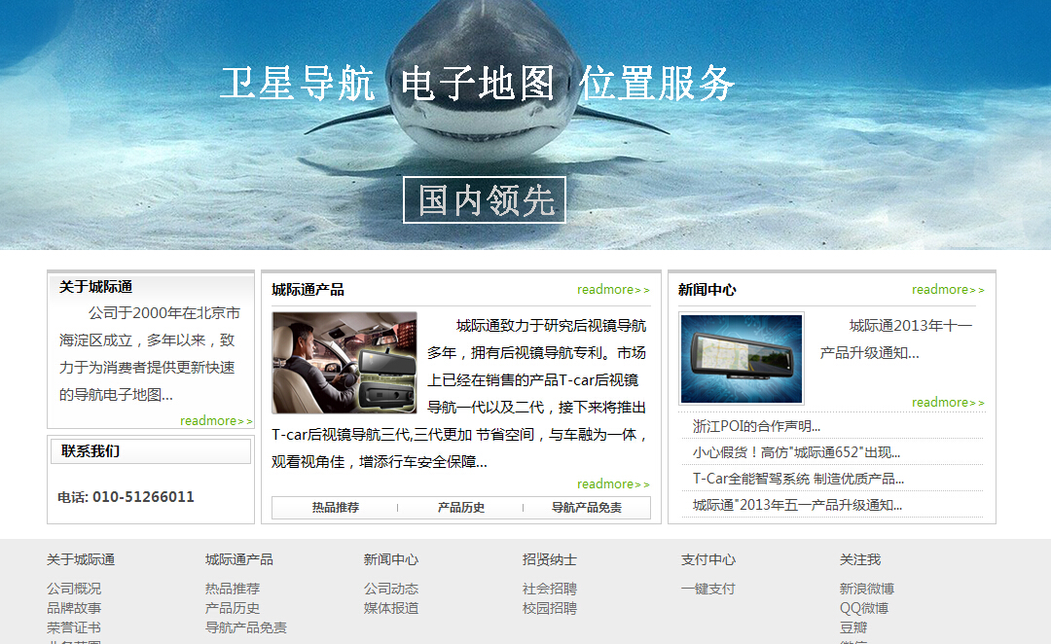This screenshot has width=1051, height=644.
Task: Click 新闻中心 column title in the footer
Action: [x=391, y=559]
